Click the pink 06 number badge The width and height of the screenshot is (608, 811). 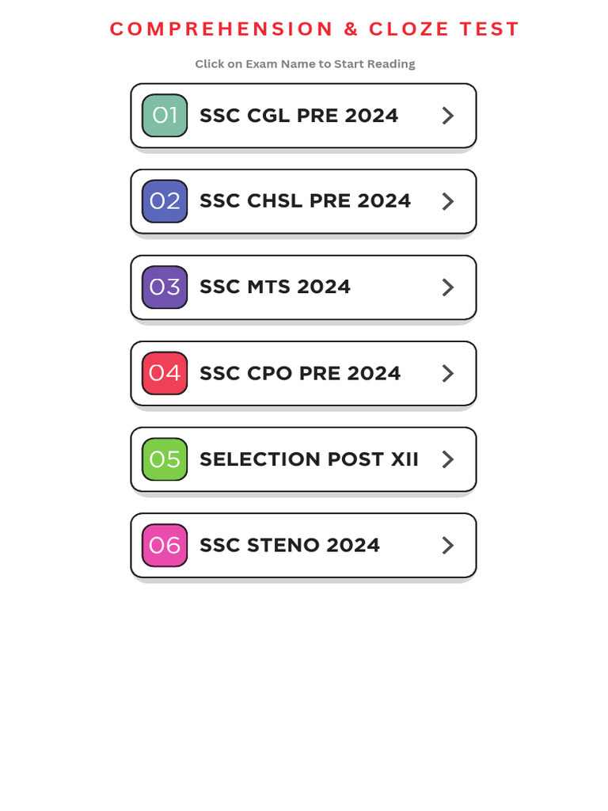point(165,545)
